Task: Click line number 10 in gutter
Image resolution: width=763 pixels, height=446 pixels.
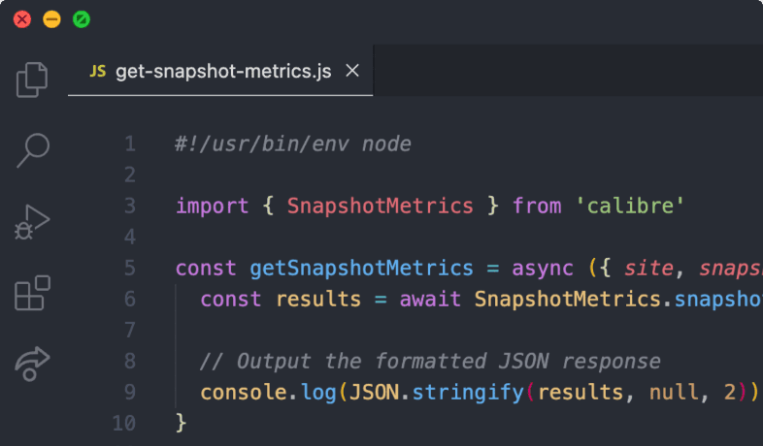Action: click(x=124, y=424)
